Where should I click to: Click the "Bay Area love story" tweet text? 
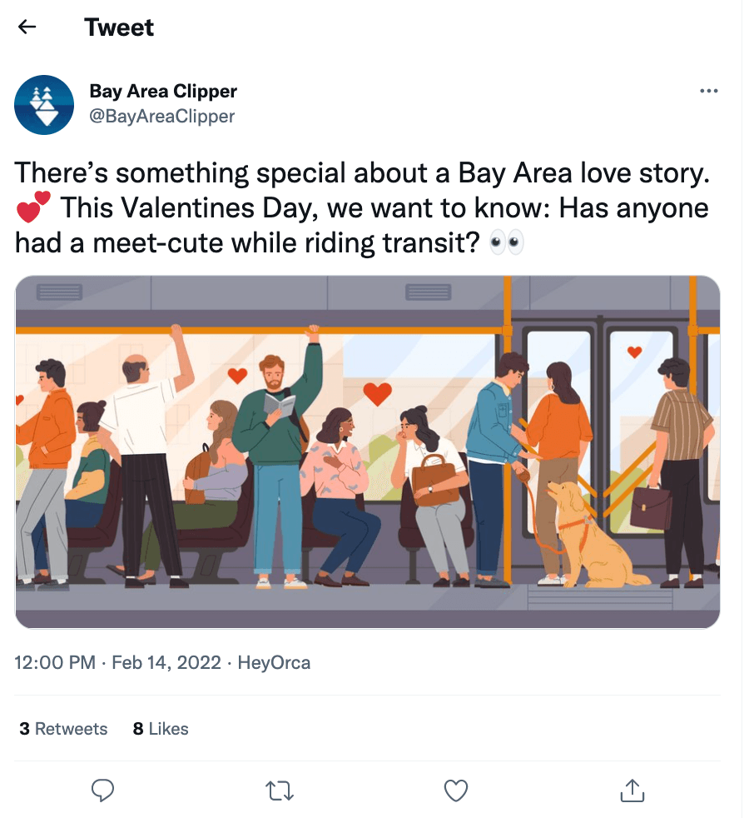tap(583, 172)
